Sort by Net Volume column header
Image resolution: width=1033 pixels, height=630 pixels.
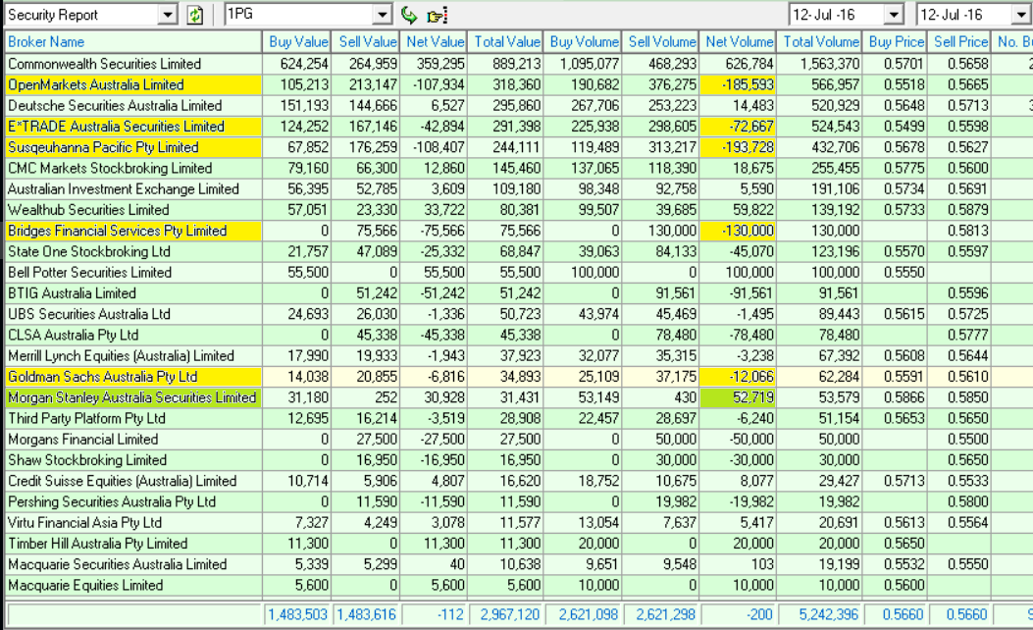[738, 42]
